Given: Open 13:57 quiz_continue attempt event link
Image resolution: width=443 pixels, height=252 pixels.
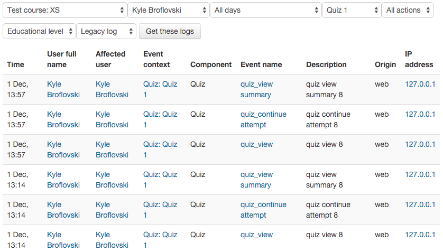Looking at the screenshot, I should point(263,119).
